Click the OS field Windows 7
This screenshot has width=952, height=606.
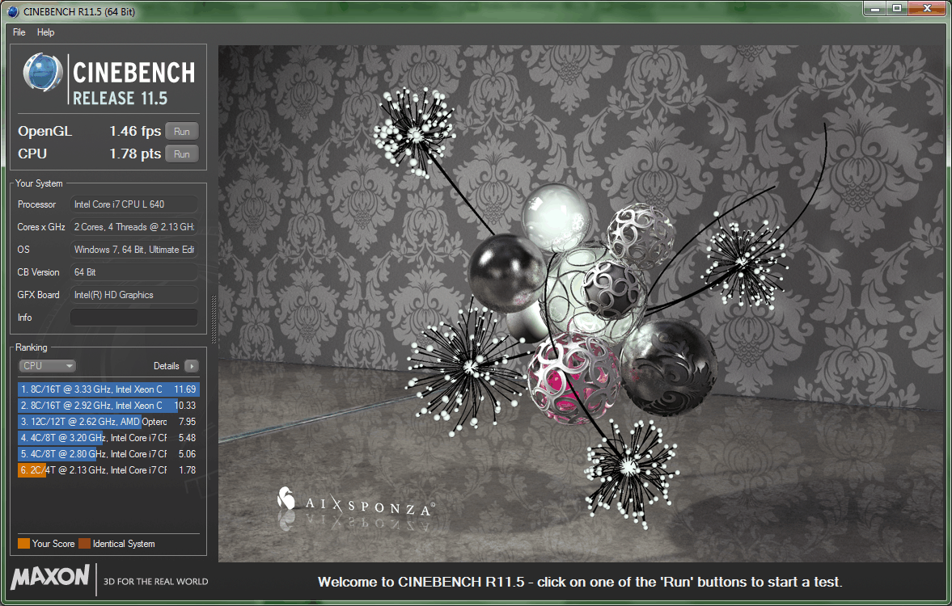click(134, 250)
